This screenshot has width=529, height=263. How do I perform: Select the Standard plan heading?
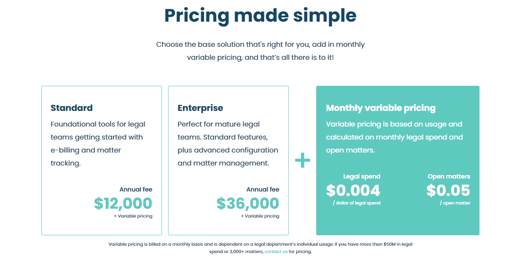72,108
